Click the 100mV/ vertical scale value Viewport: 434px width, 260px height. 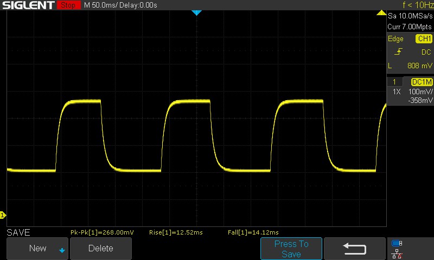[x=420, y=92]
